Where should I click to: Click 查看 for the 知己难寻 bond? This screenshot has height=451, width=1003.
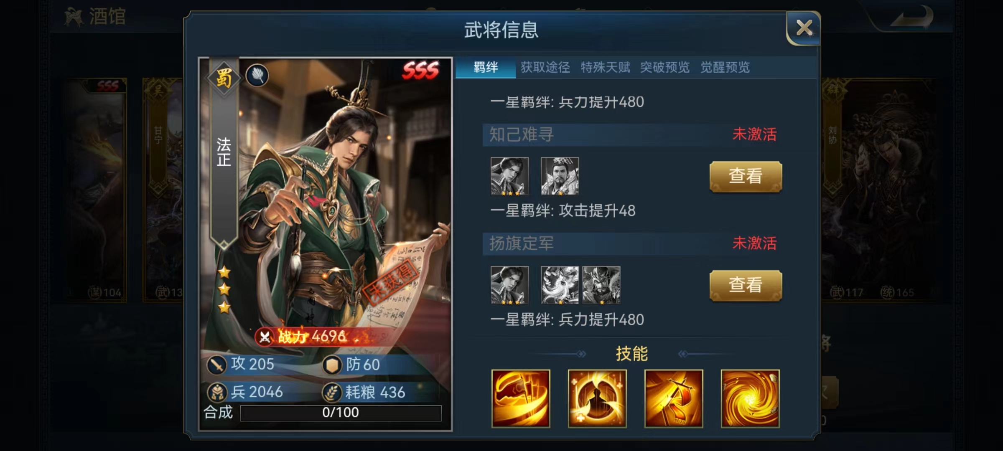coord(746,176)
